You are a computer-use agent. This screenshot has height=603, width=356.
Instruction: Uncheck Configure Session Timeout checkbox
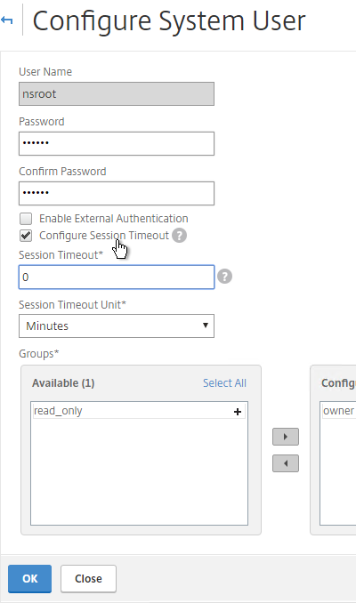coord(26,236)
